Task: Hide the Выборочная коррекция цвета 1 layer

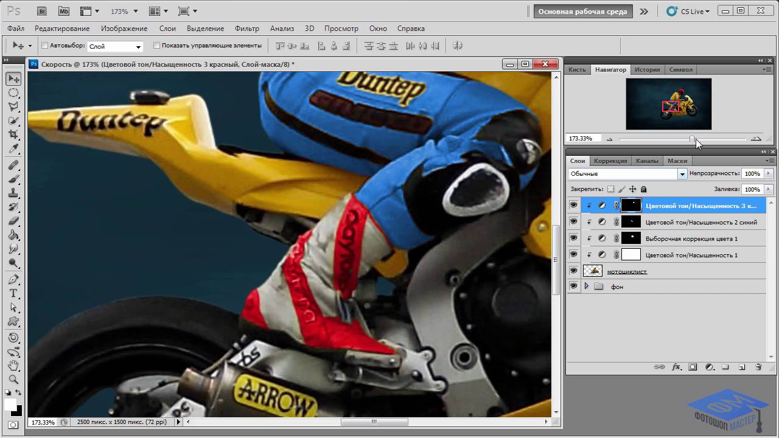Action: 573,238
